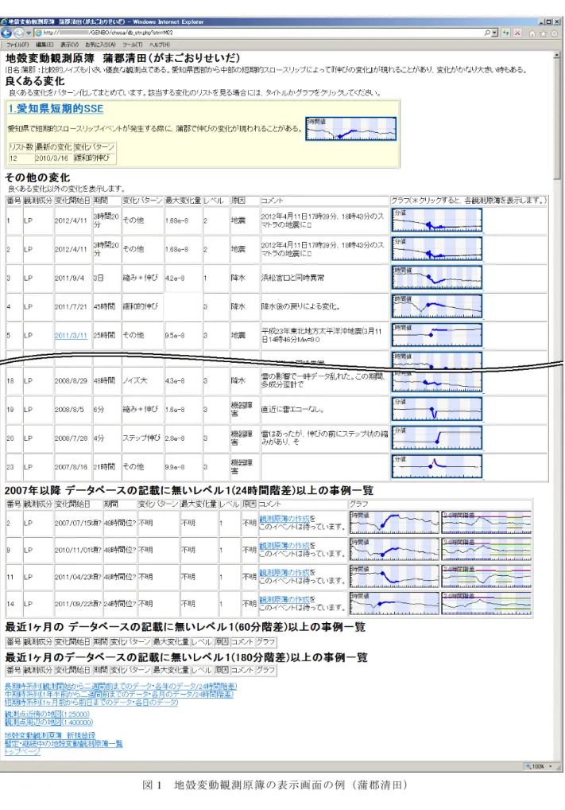Open the 観測点周辺の地図(1:400000) link
The width and height of the screenshot is (565, 810).
click(48, 722)
